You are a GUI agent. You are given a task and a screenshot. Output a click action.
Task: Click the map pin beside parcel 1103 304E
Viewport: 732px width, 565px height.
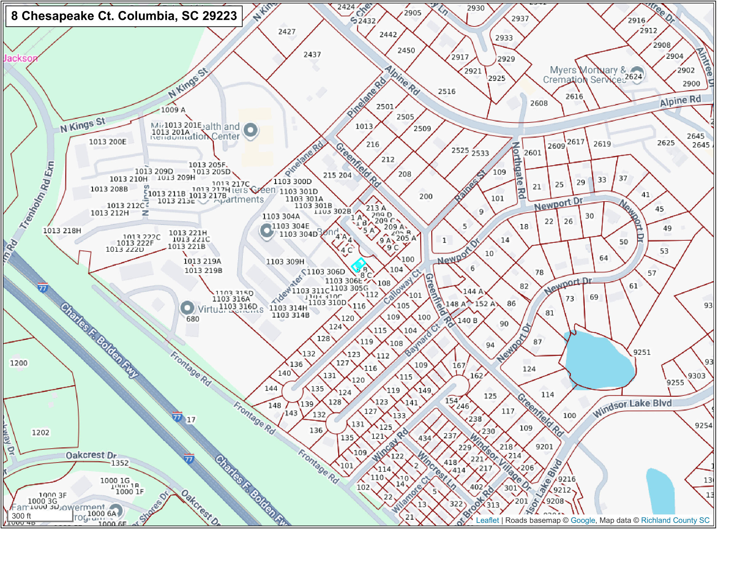click(267, 230)
